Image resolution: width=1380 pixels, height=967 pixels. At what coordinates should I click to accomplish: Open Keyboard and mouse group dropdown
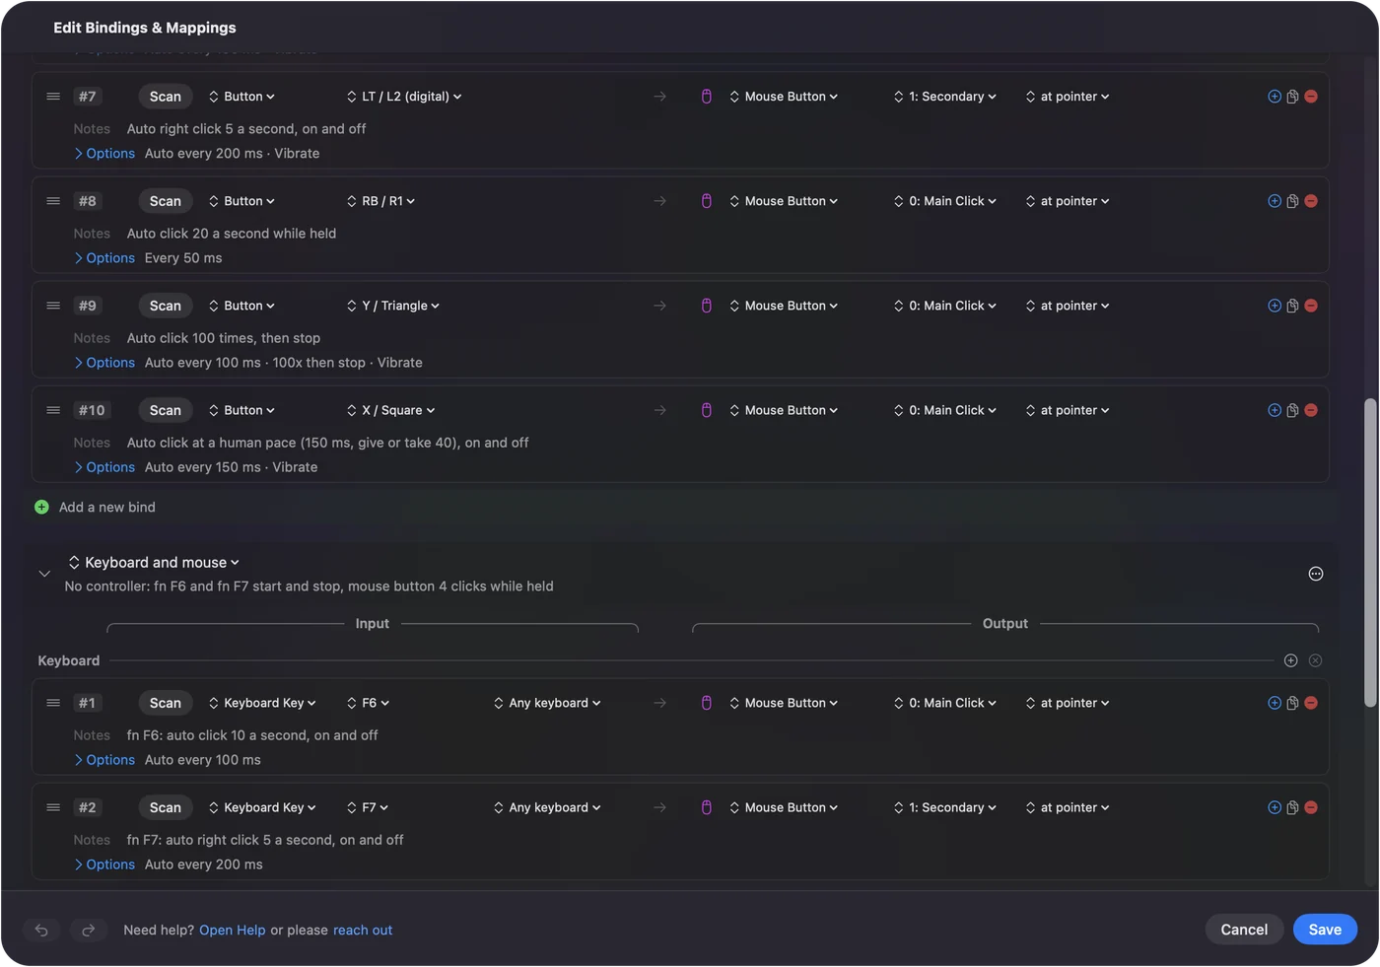point(155,562)
